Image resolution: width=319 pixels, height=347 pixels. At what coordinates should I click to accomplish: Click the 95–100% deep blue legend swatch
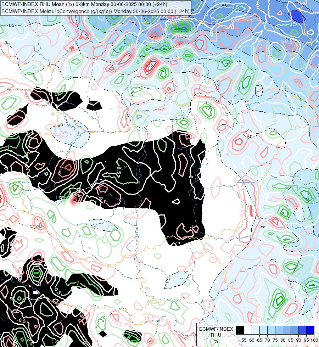coord(310,330)
